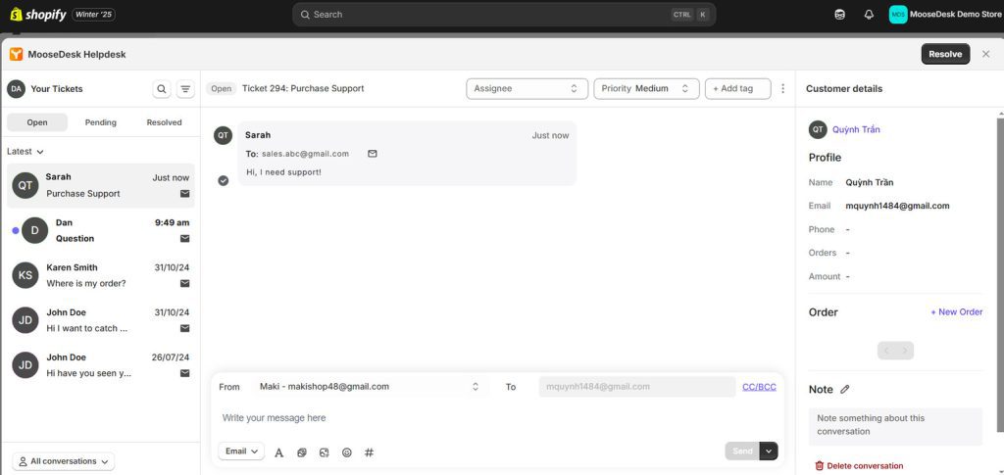Click the To recipient field

637,386
